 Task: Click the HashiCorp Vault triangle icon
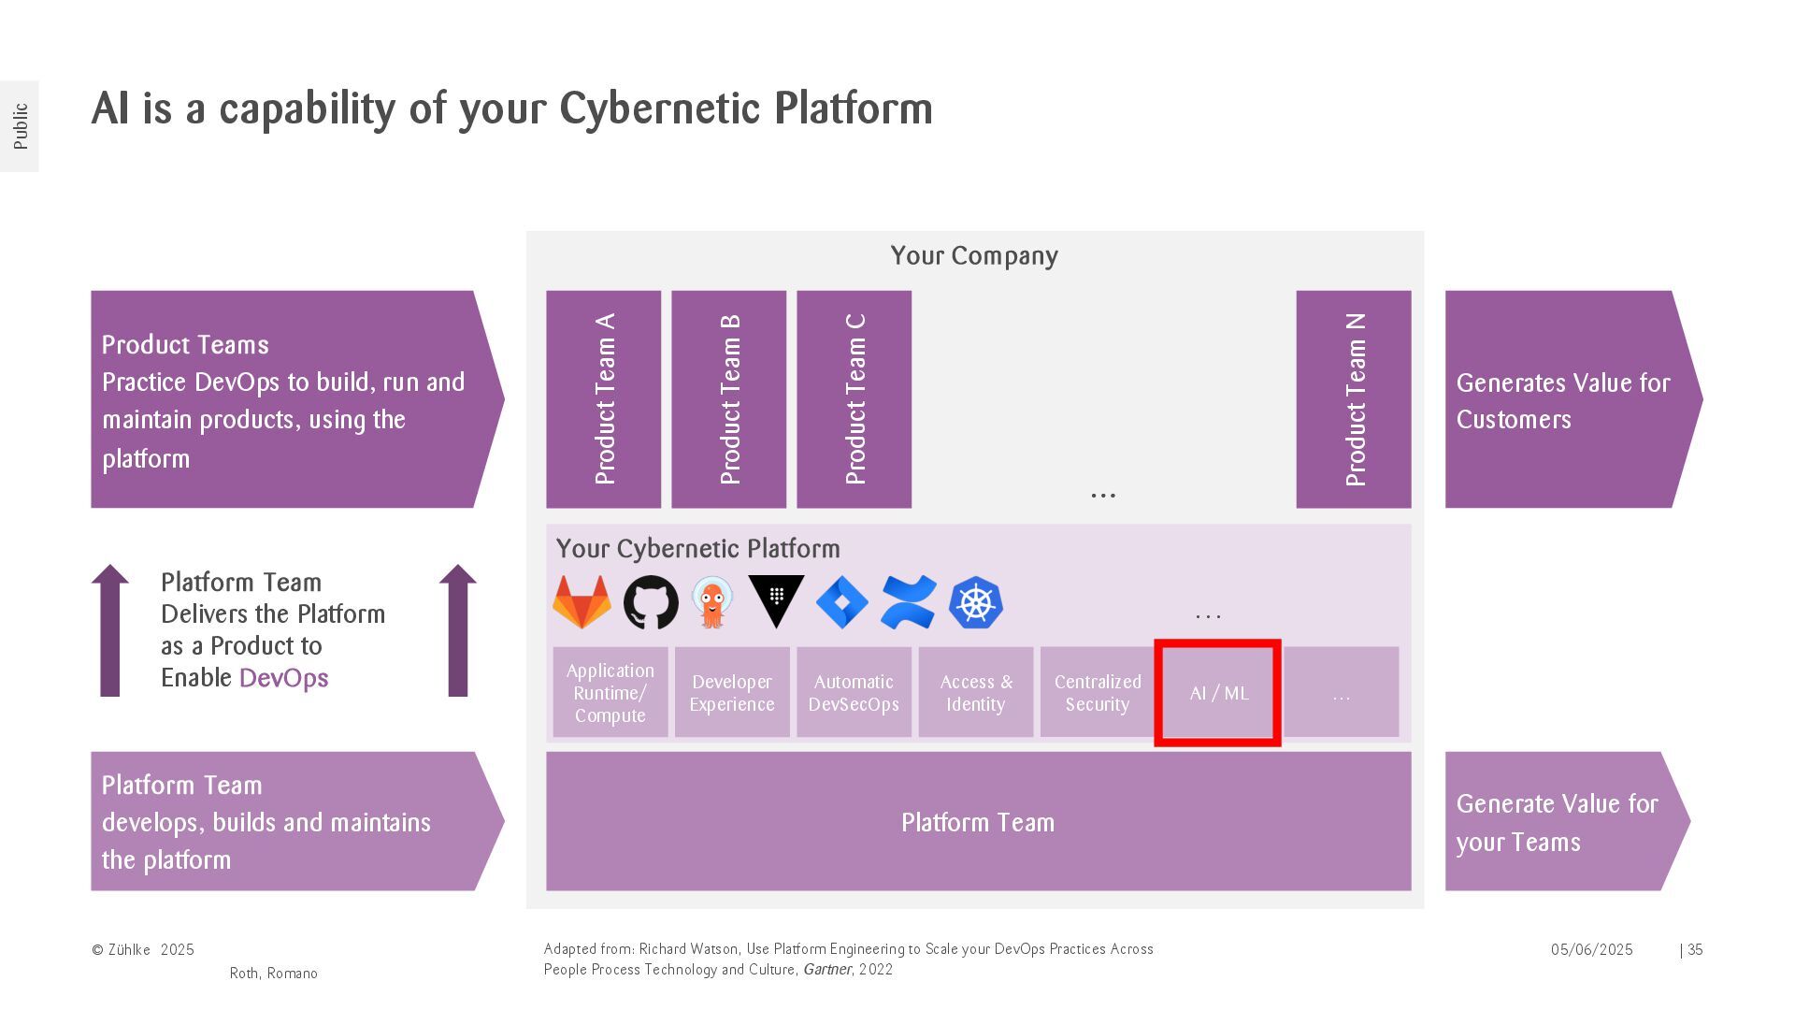click(x=776, y=599)
